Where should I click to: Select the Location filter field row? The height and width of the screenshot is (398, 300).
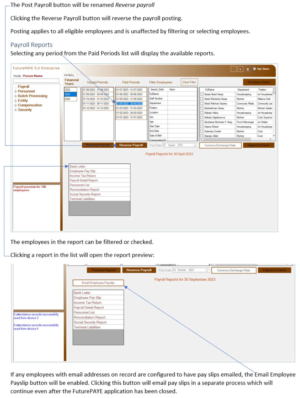pos(173,112)
